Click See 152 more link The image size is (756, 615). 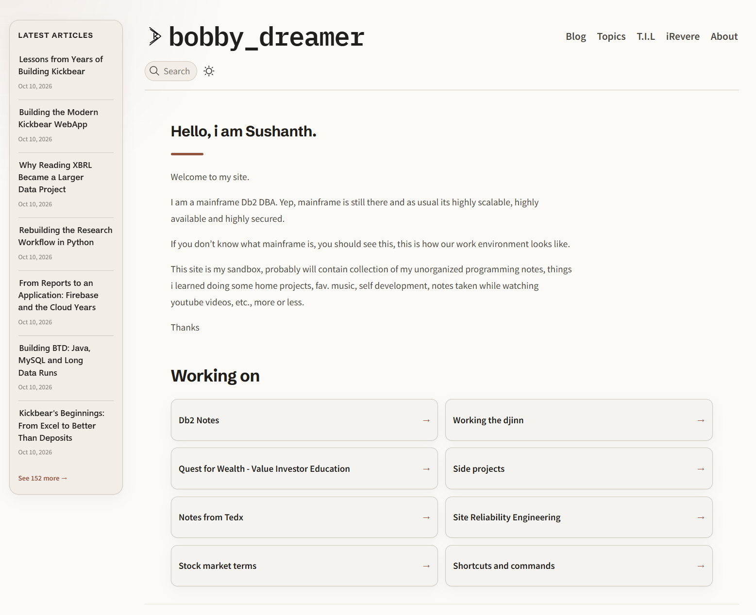coord(43,478)
